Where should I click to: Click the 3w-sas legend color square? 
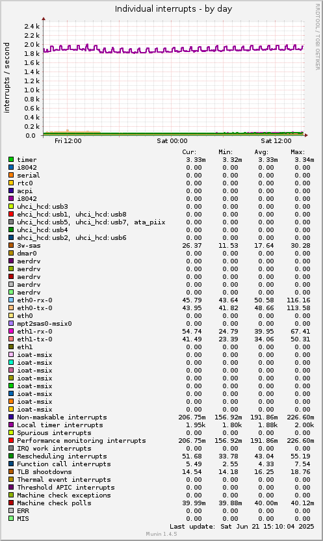click(11, 245)
